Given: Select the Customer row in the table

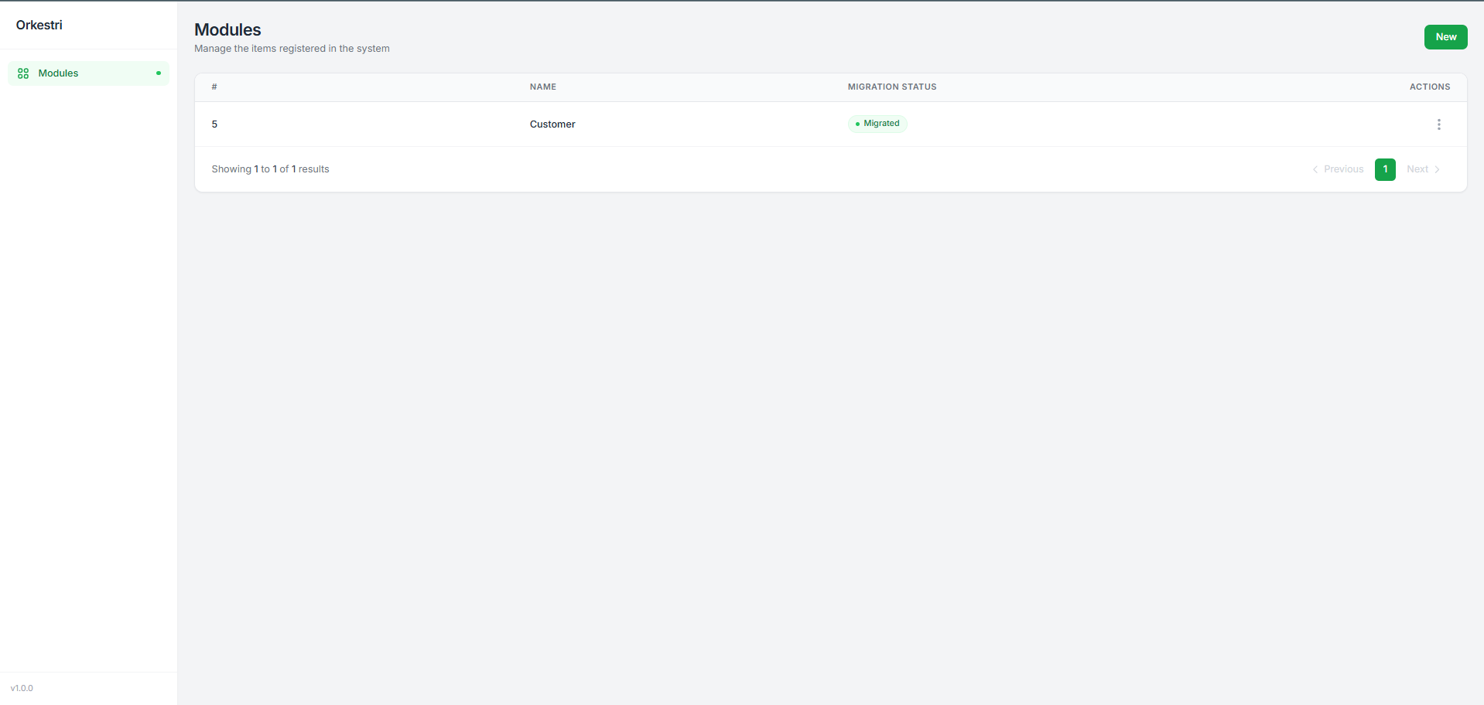Looking at the screenshot, I should pos(552,124).
